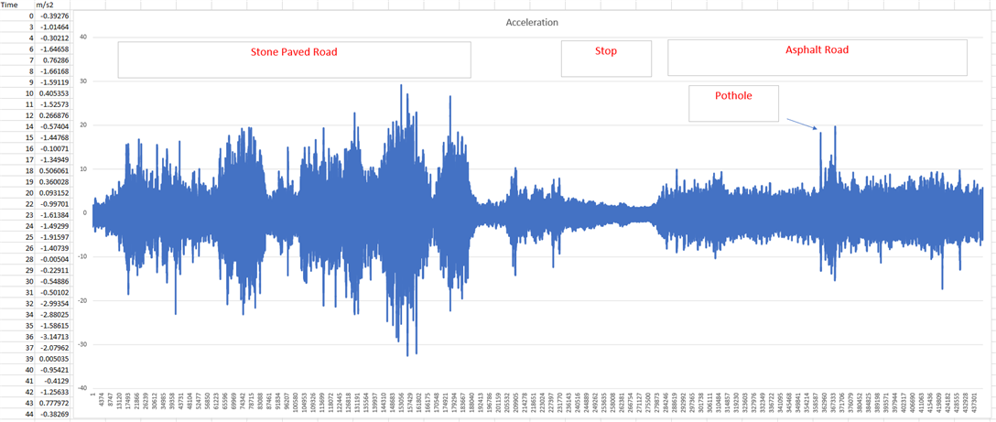The image size is (996, 422).
Task: Click the y-axis label -20
Action: 81,300
